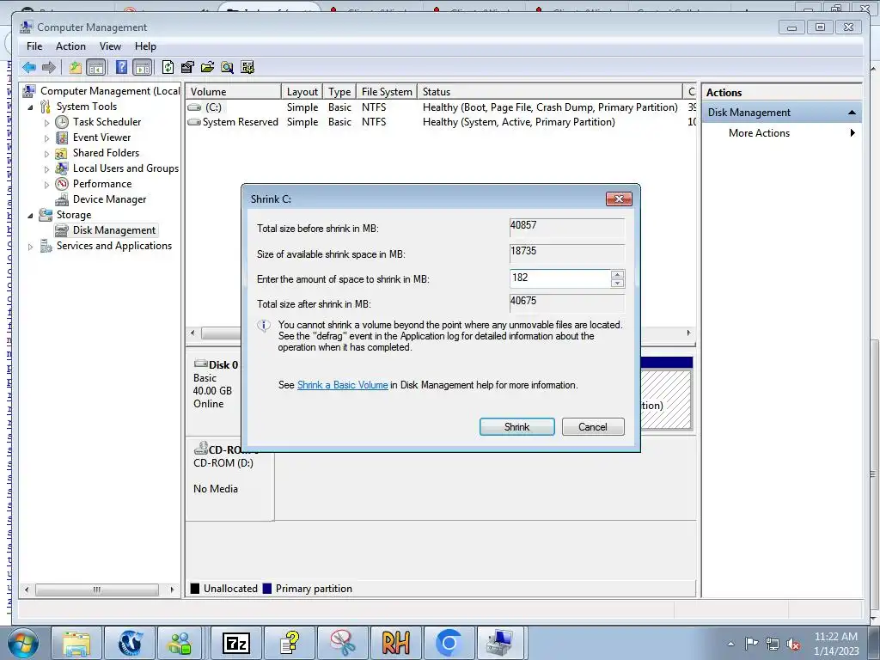Expand the Services and Applications arrow

tap(30, 247)
